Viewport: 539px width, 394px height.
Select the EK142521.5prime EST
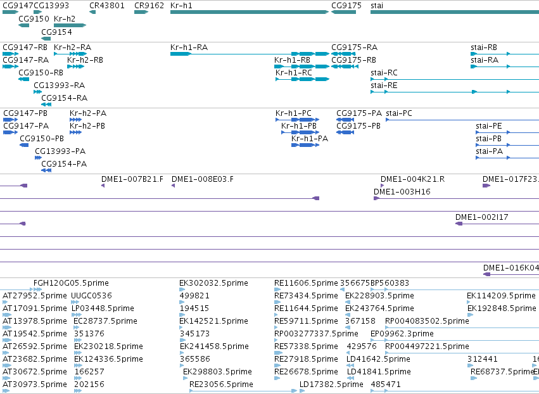click(x=182, y=327)
